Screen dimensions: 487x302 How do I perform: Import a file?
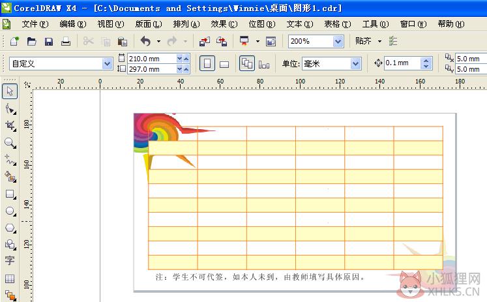(x=205, y=41)
